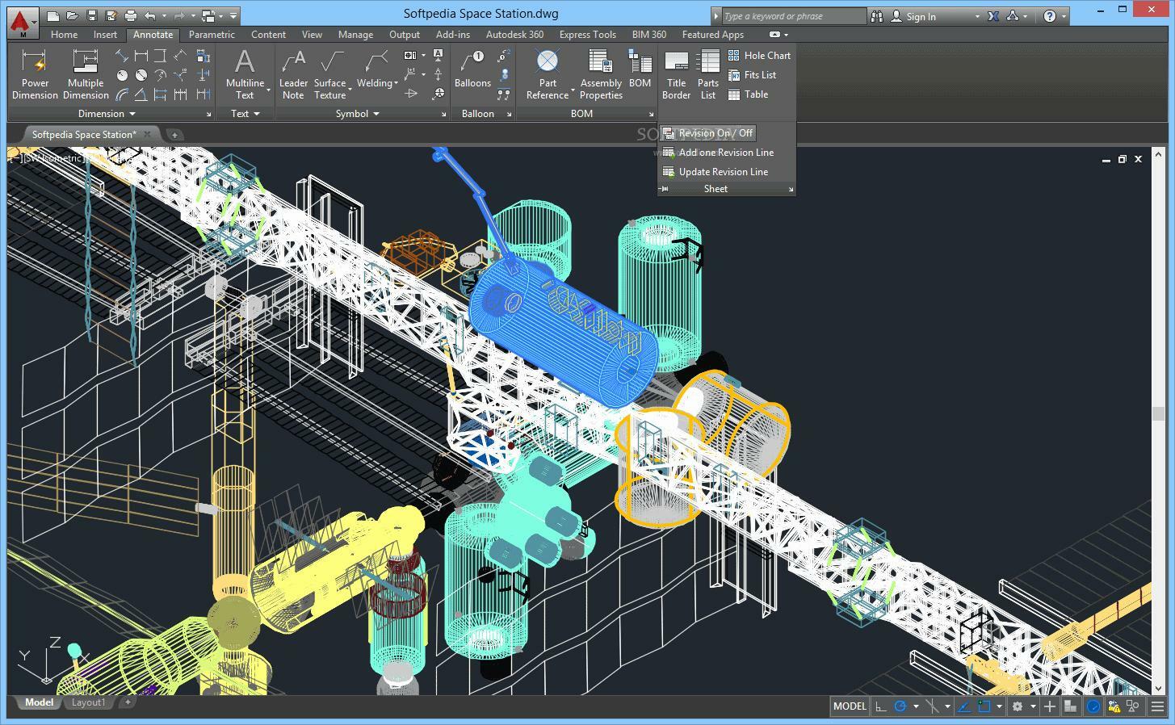
Task: Expand the workspace switching gear dropdown
Action: [x=1032, y=706]
